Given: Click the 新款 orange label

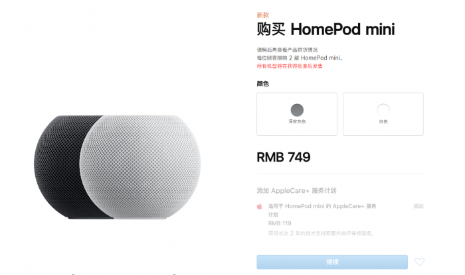Looking at the screenshot, I should [263, 15].
